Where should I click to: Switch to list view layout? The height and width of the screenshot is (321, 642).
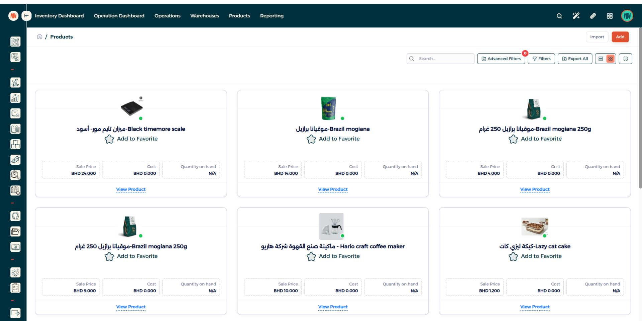click(601, 59)
